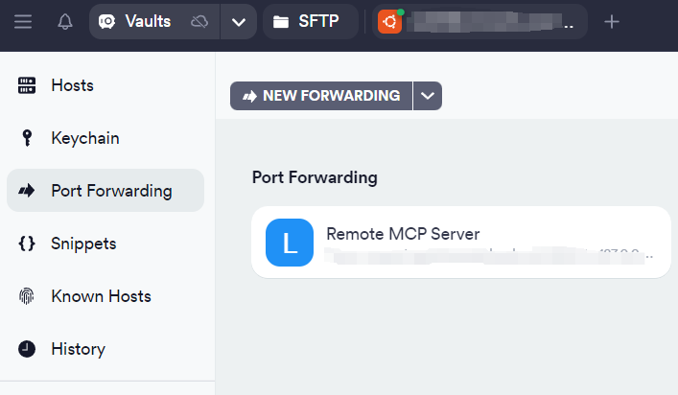Click the cloud sync disabled icon
Screen dimensions: 678x395
point(199,22)
